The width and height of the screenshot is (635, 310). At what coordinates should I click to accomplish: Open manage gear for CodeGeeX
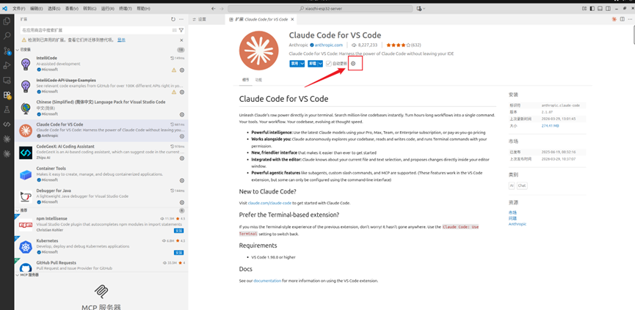pos(182,158)
